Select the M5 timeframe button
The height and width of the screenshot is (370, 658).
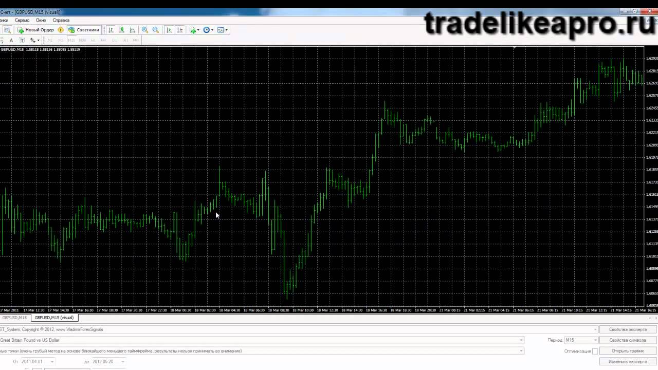click(61, 40)
